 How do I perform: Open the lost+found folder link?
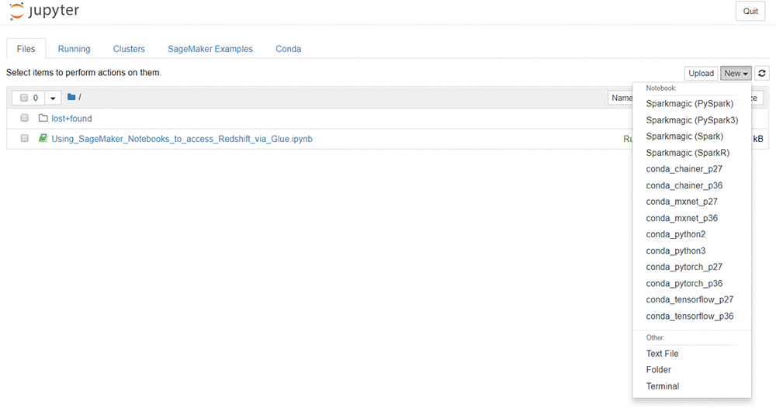pyautogui.click(x=71, y=119)
